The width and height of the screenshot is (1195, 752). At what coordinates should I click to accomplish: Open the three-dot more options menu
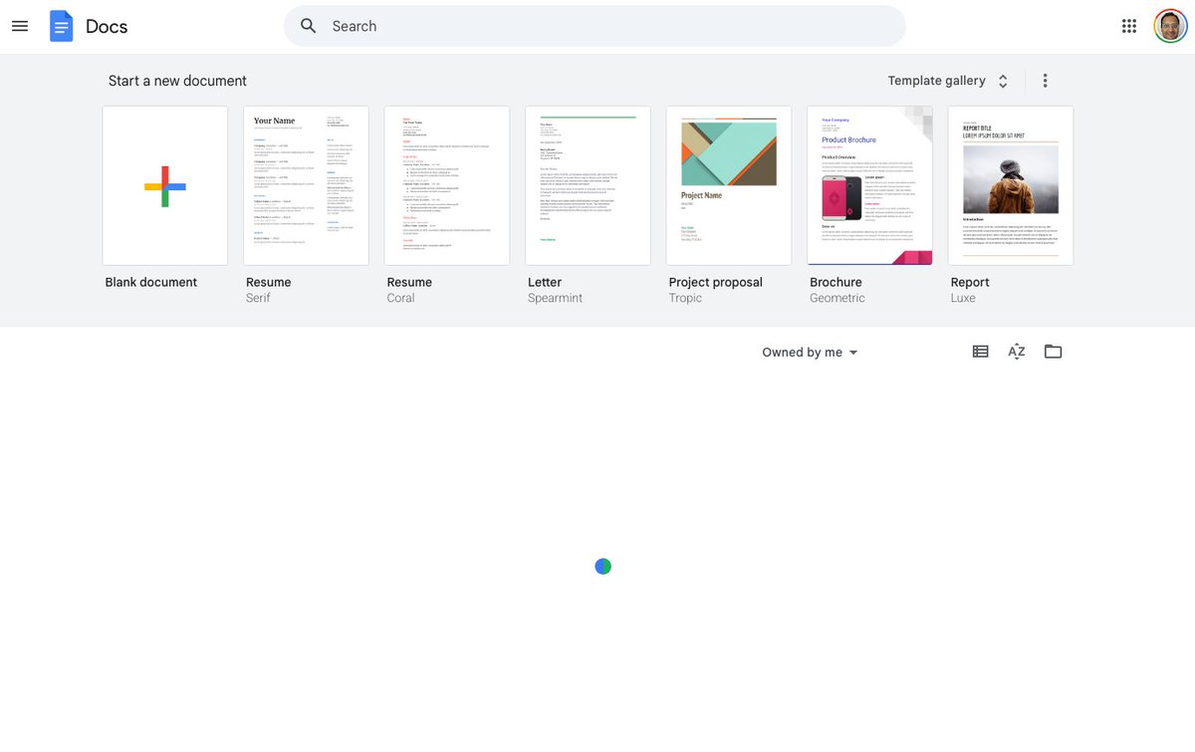(1045, 81)
